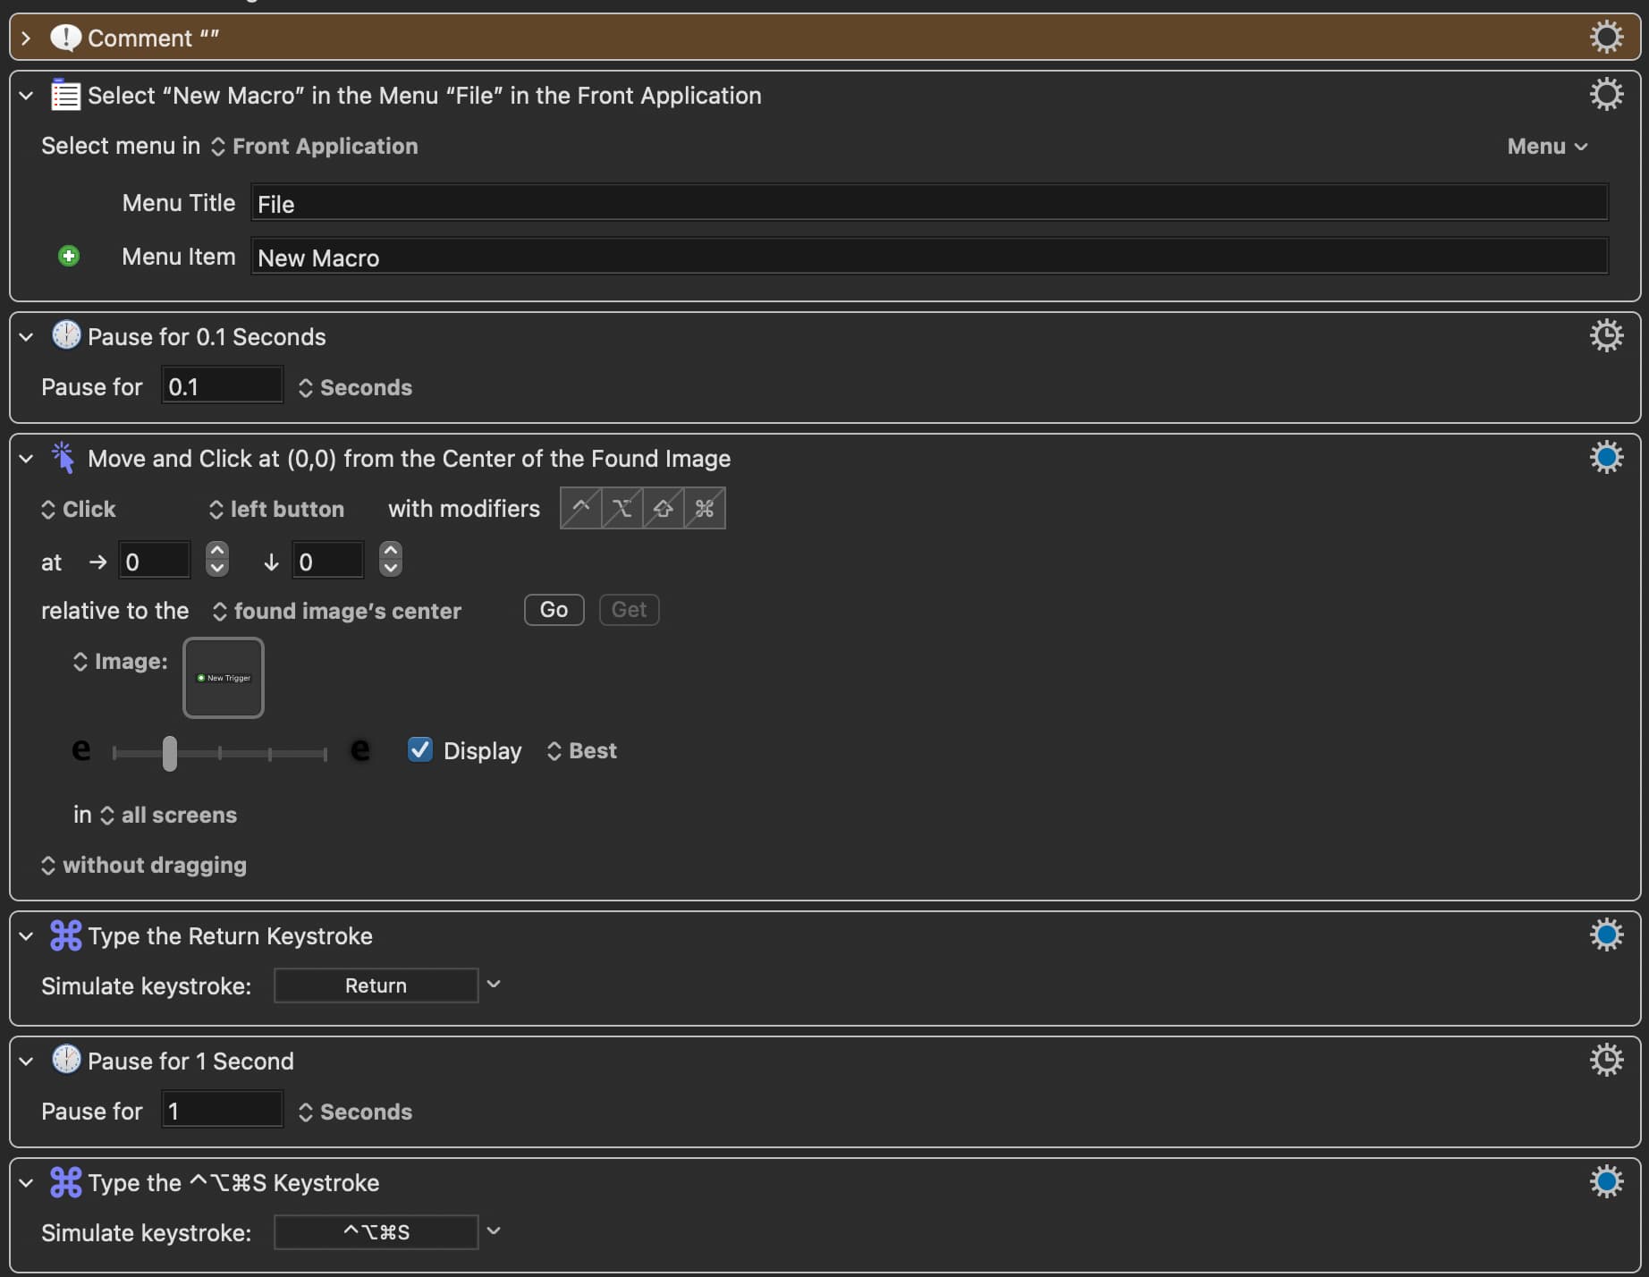
Task: Open the Front Application popup menu
Action: (x=315, y=147)
